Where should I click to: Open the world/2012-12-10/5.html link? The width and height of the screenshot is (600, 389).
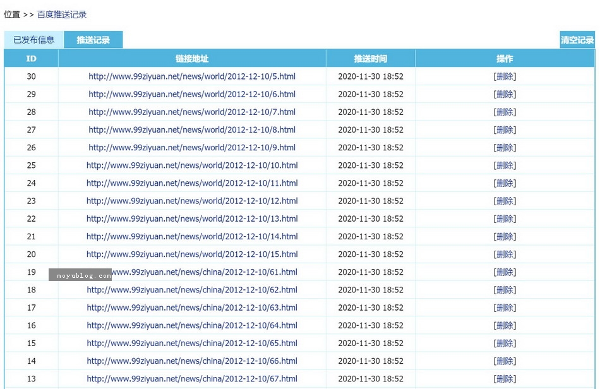click(192, 76)
